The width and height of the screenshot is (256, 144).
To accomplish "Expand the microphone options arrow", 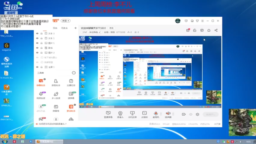I will tap(161, 114).
